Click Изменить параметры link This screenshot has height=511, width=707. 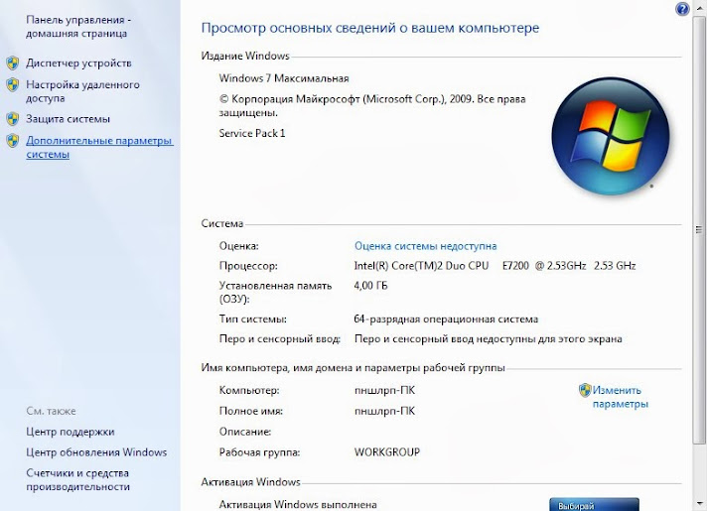(620, 397)
